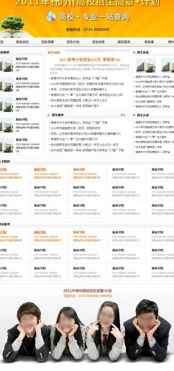Click 更多 link in 招生简章 panel
Screen dimensions: 174x371
point(123,115)
